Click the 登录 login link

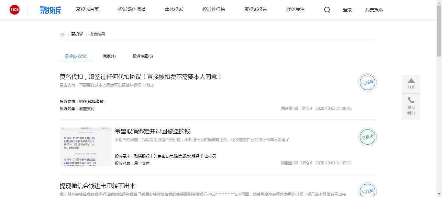348,10
